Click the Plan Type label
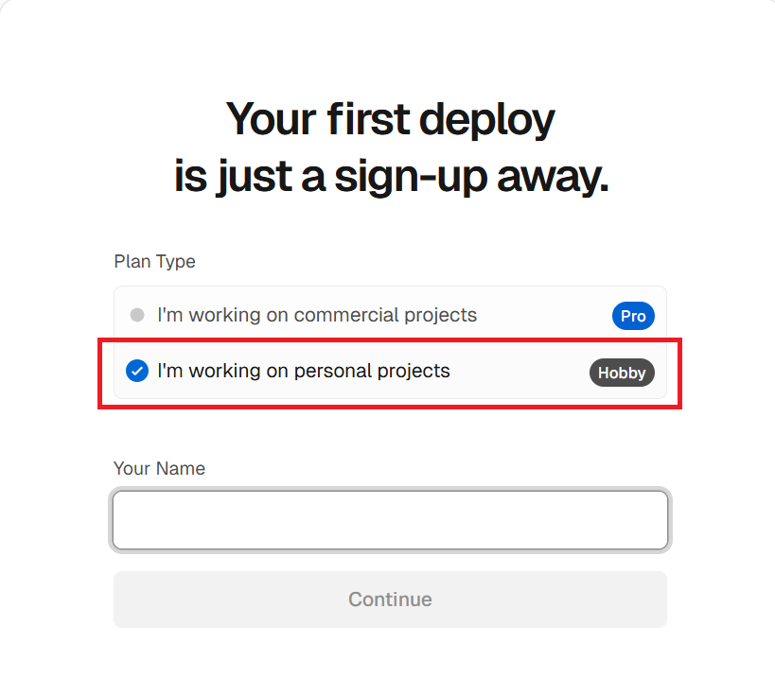 pos(154,261)
